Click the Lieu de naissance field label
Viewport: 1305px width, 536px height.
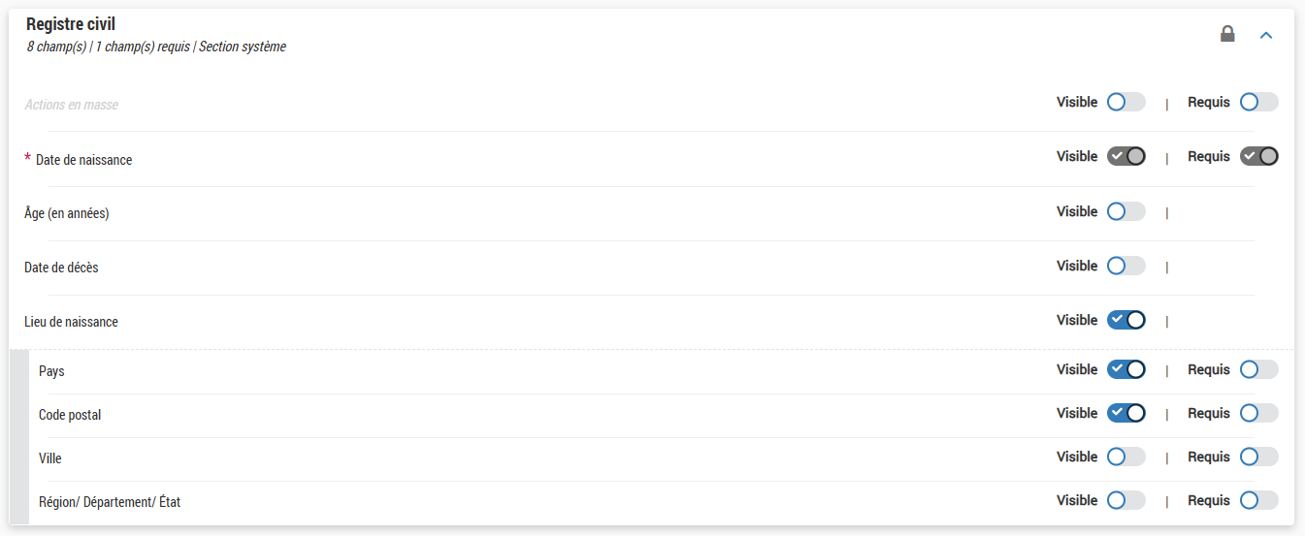click(x=71, y=322)
